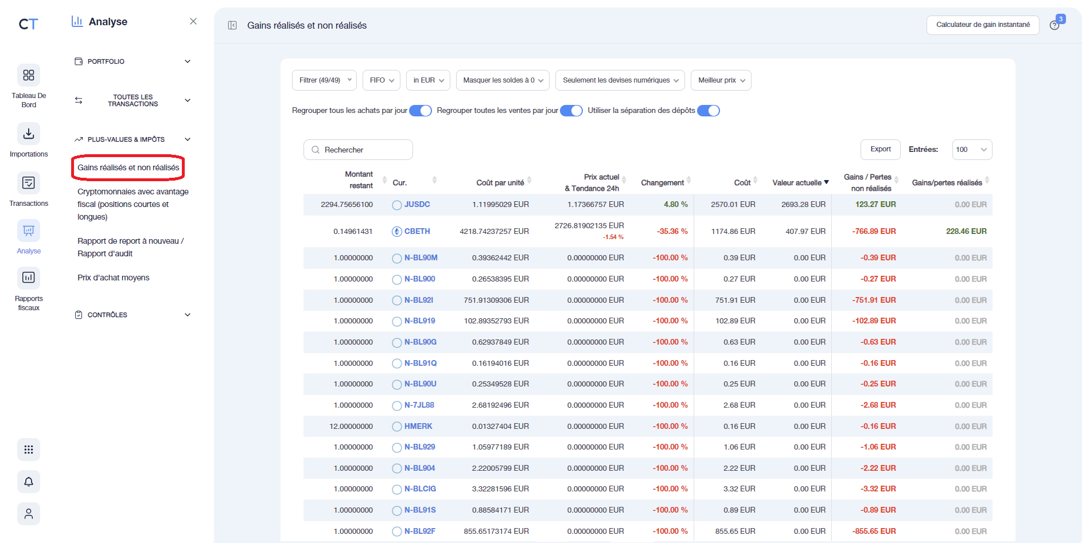Click inside the Rechercher search field

(x=358, y=150)
